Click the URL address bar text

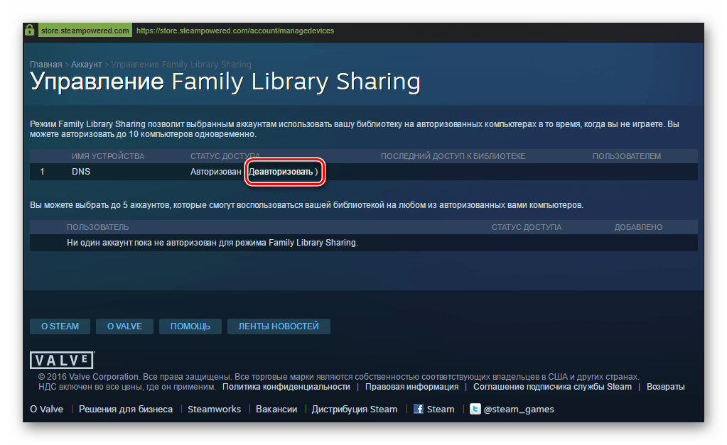(x=235, y=31)
